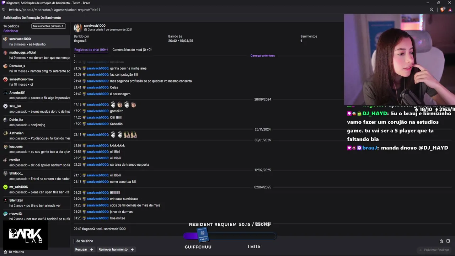This screenshot has height=256, width=455.
Task: Click the address bar URL field
Action: (54, 10)
